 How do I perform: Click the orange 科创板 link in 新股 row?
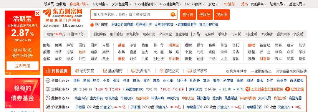coord(174,59)
